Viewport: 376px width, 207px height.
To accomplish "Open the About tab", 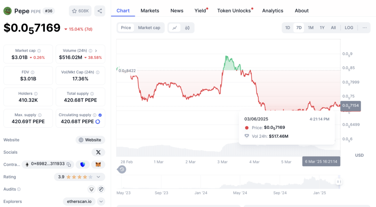I will coord(302,11).
